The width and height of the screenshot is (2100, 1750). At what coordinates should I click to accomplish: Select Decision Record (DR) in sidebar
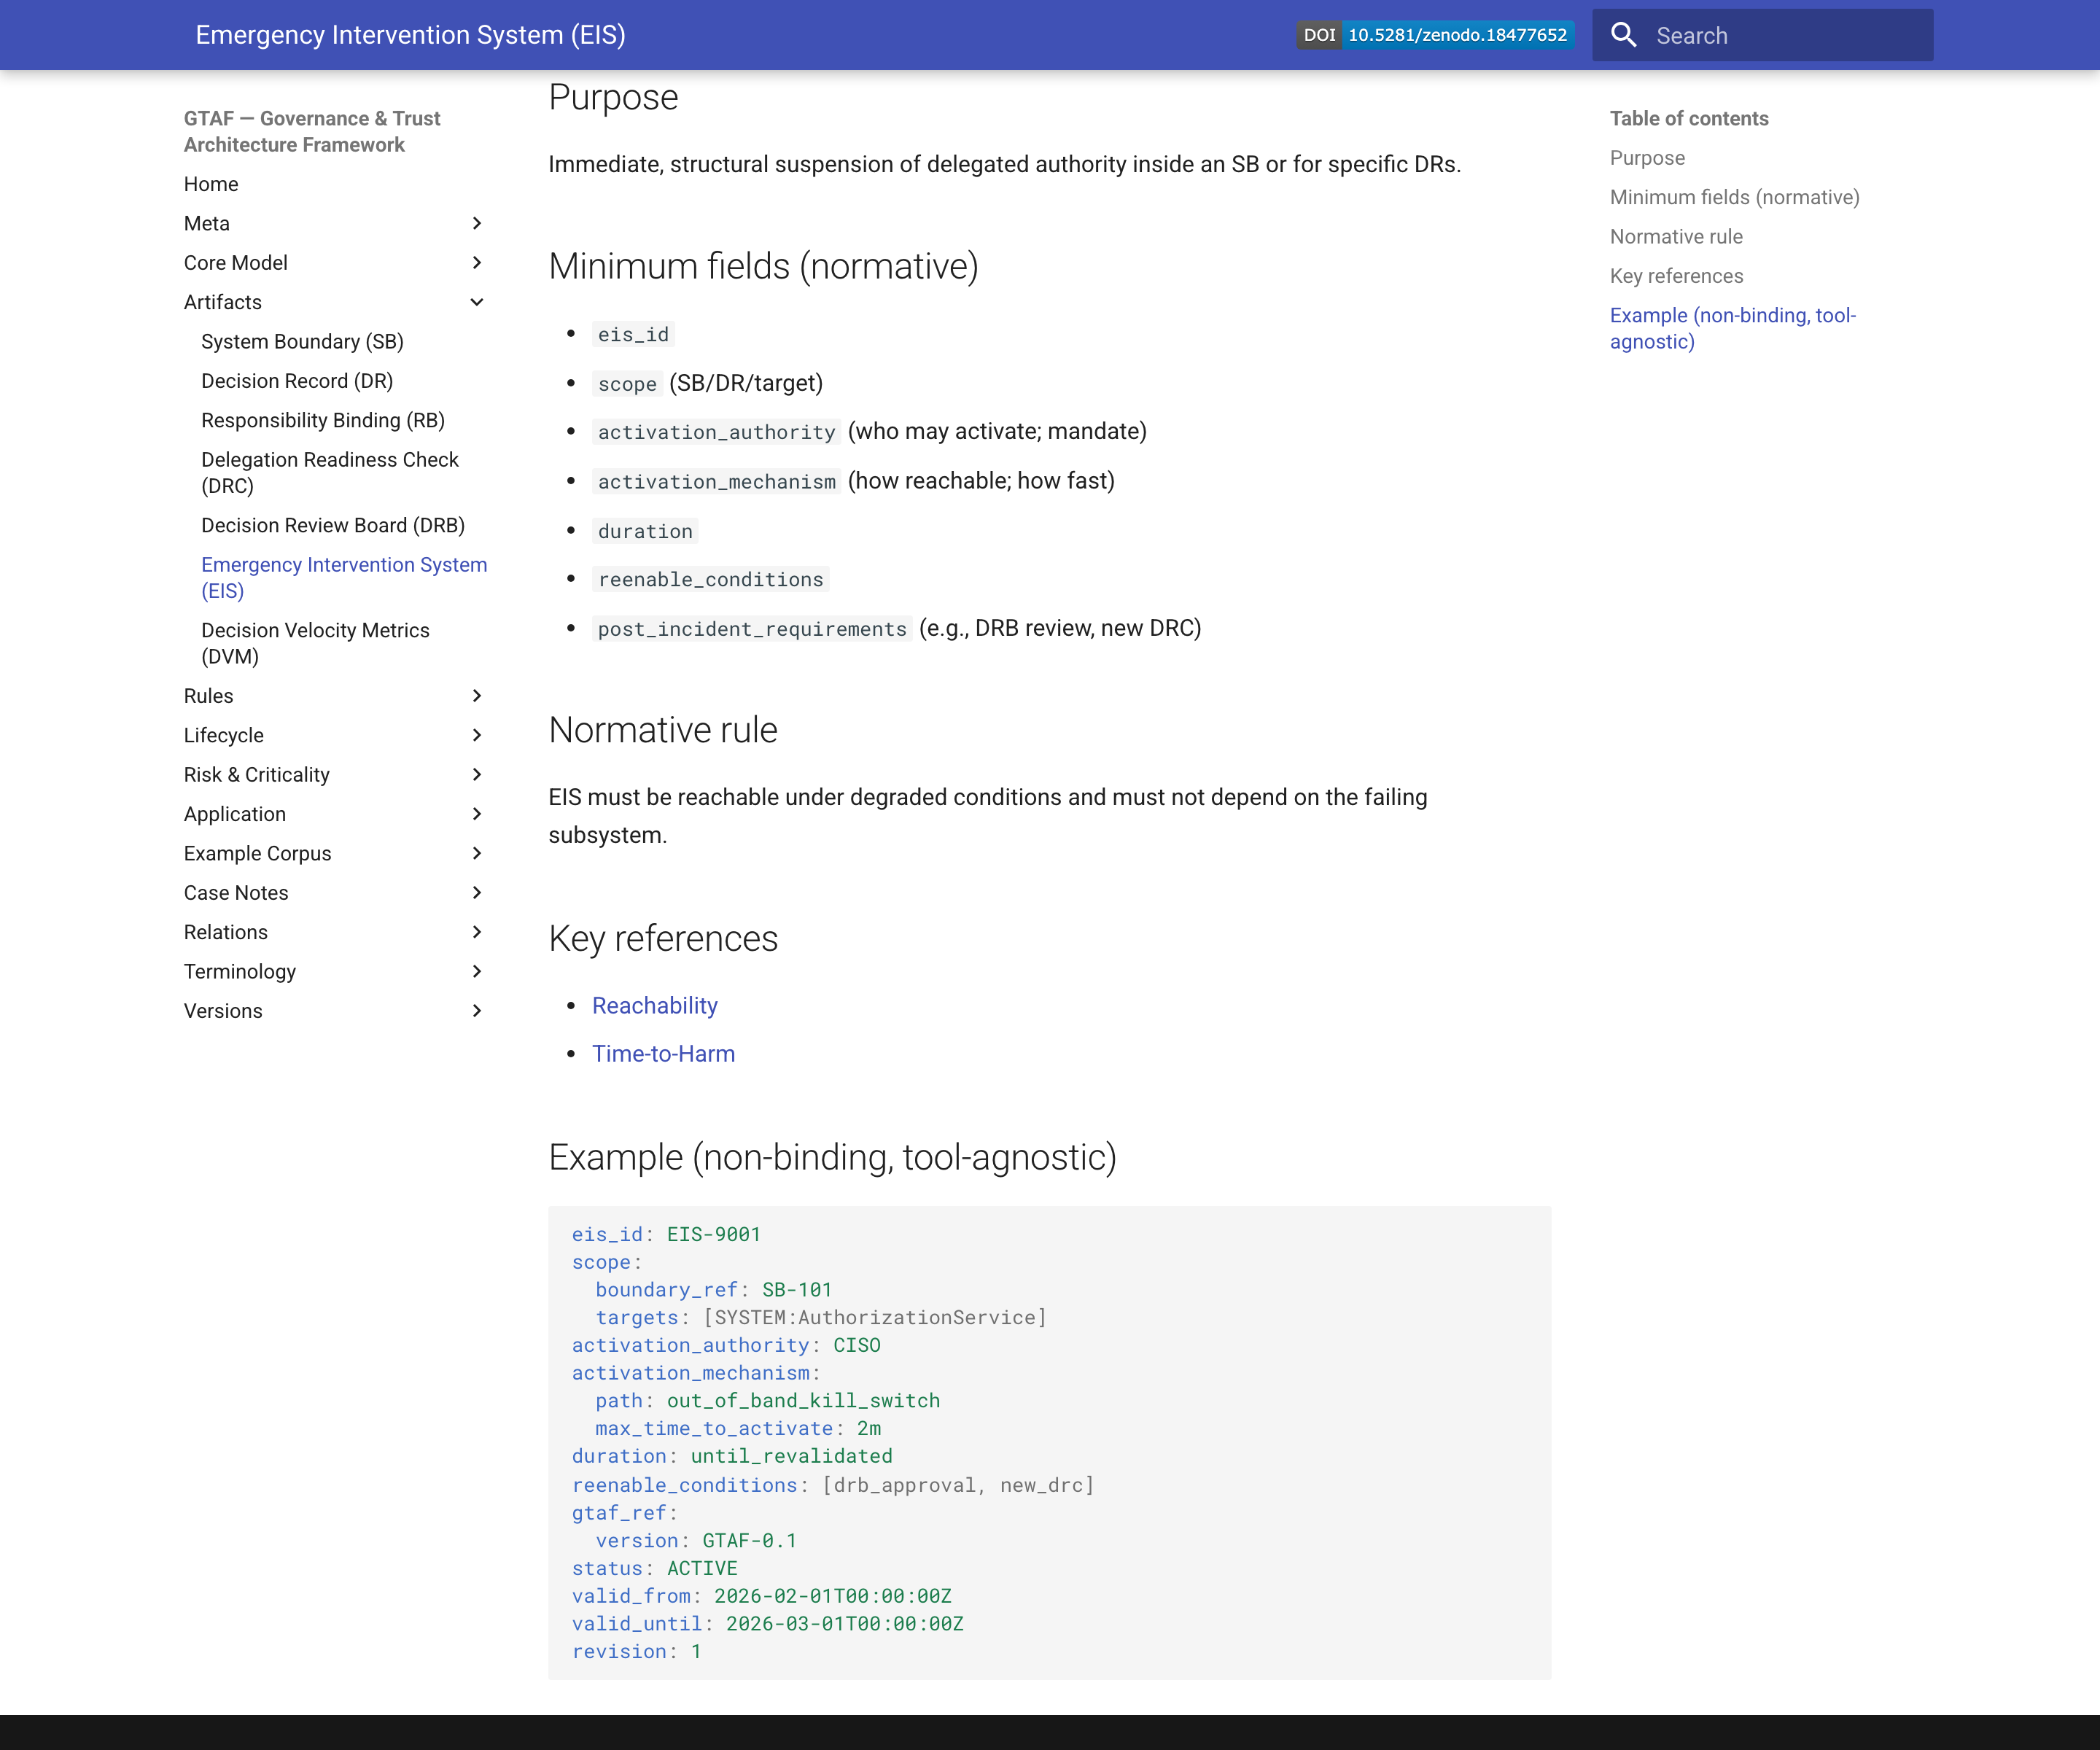(297, 381)
